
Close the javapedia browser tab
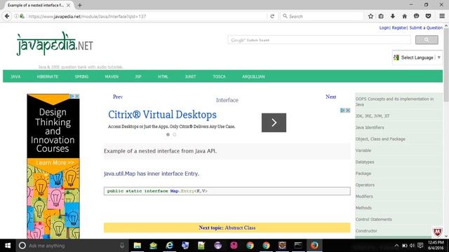click(68, 5)
